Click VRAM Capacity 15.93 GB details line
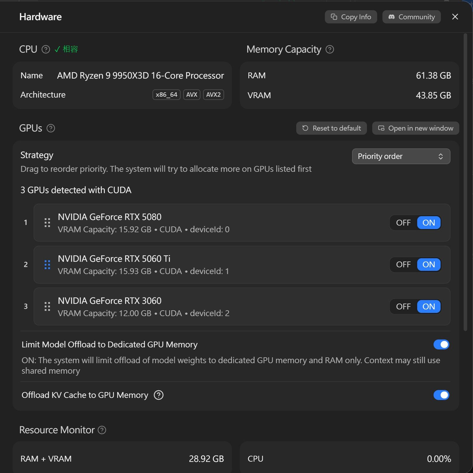Image resolution: width=473 pixels, height=473 pixels. pyautogui.click(x=143, y=271)
